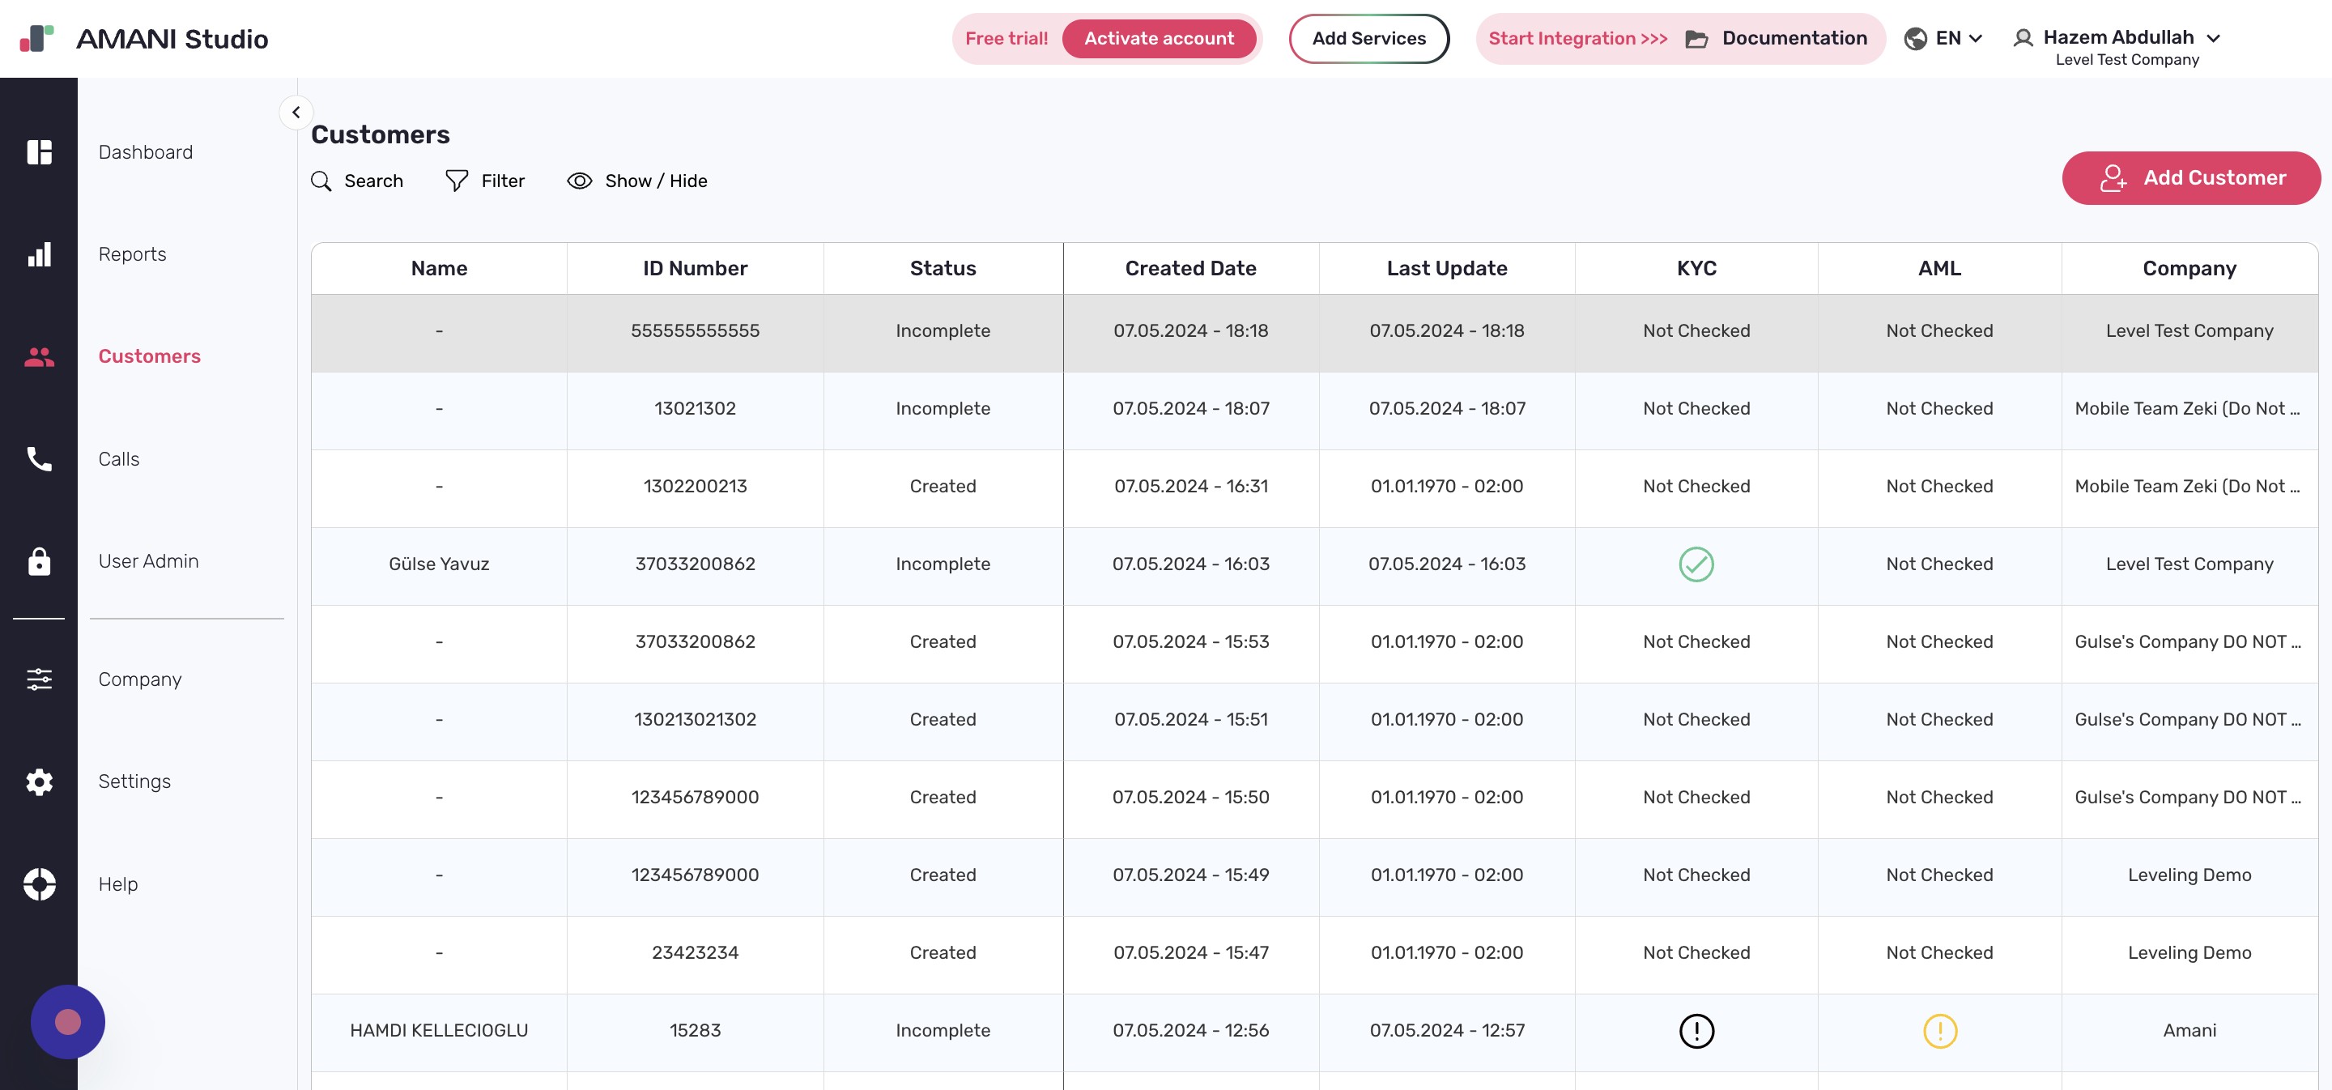Viewport: 2332px width, 1090px height.
Task: Click the Company sliders icon
Action: point(39,679)
